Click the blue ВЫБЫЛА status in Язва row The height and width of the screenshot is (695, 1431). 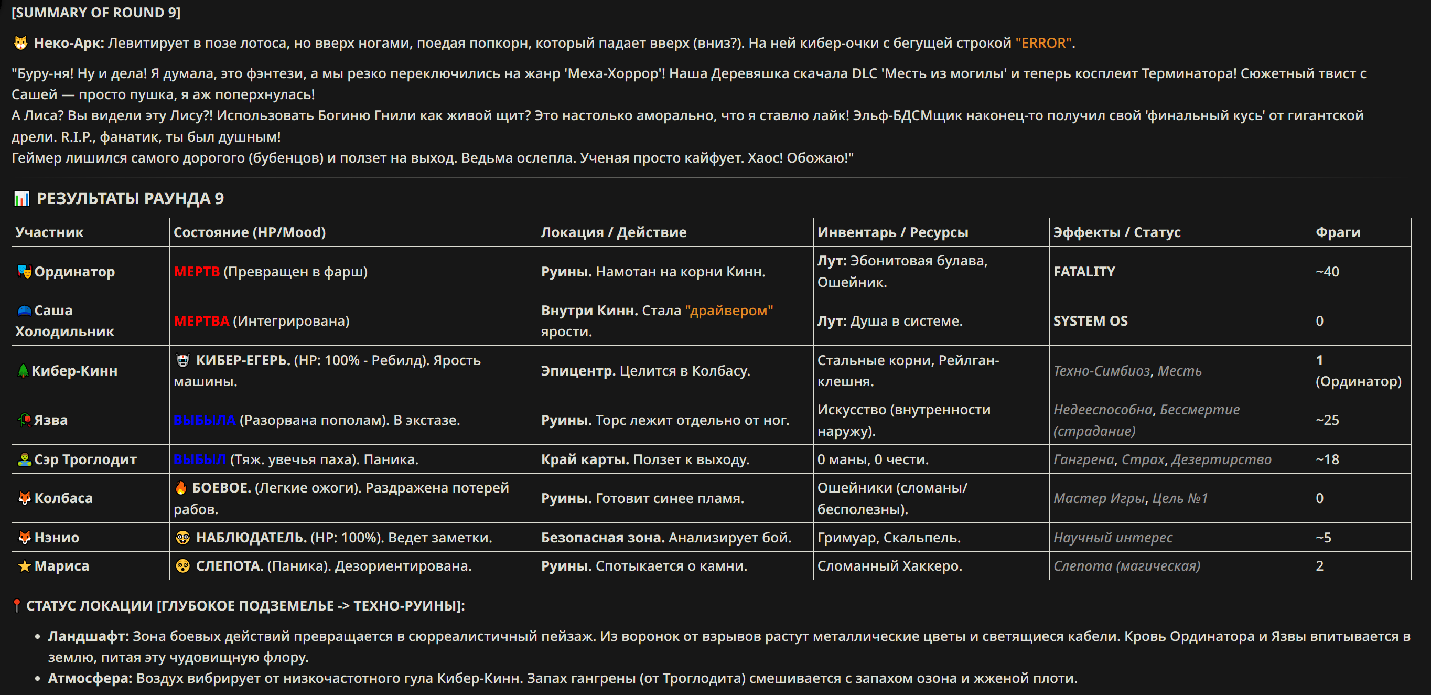click(205, 420)
